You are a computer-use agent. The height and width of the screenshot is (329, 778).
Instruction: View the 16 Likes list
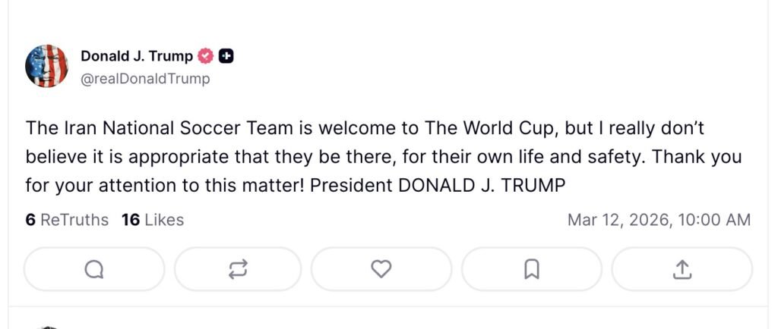tap(153, 220)
